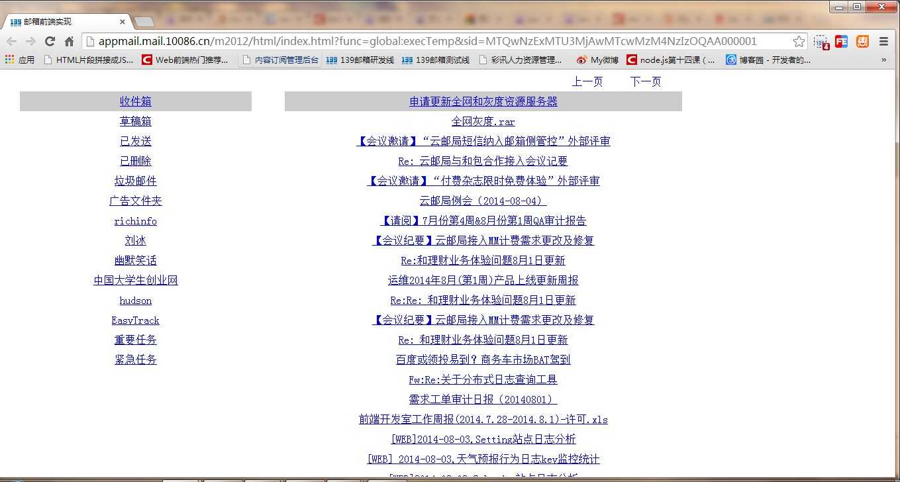
Task: Open mail 7月份第4周&8月份第1周QA审计报告
Action: pyautogui.click(x=483, y=220)
